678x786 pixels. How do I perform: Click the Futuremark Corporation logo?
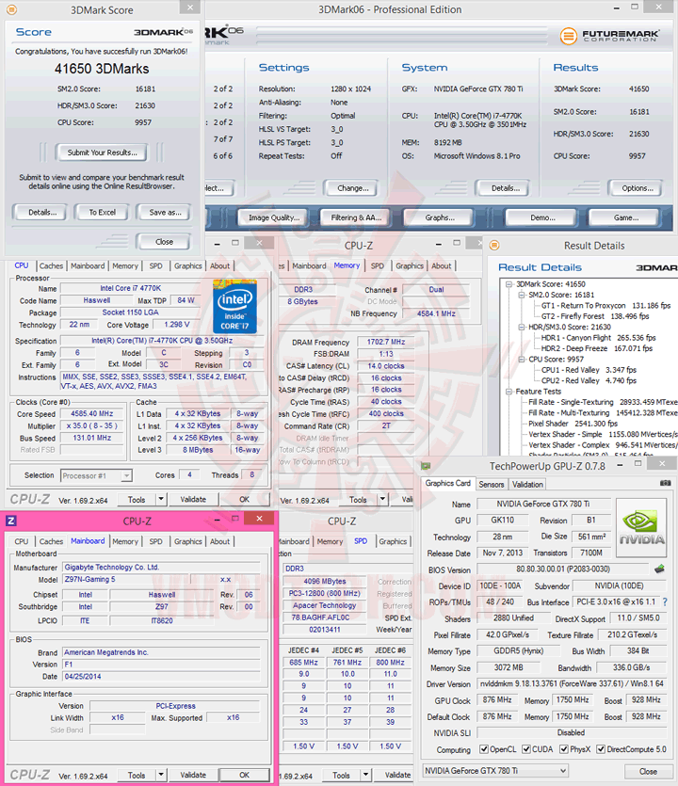610,36
